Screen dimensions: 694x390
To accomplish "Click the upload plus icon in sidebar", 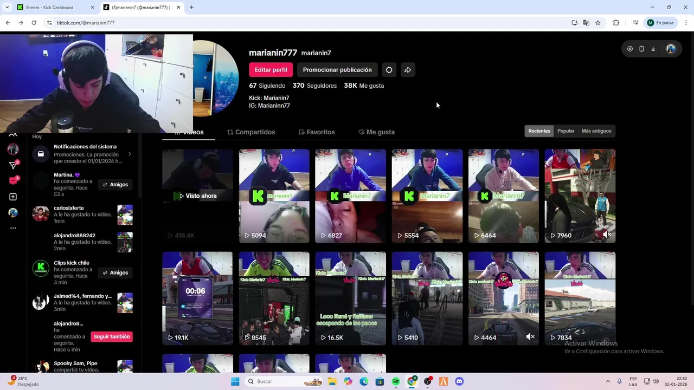I will (x=13, y=197).
